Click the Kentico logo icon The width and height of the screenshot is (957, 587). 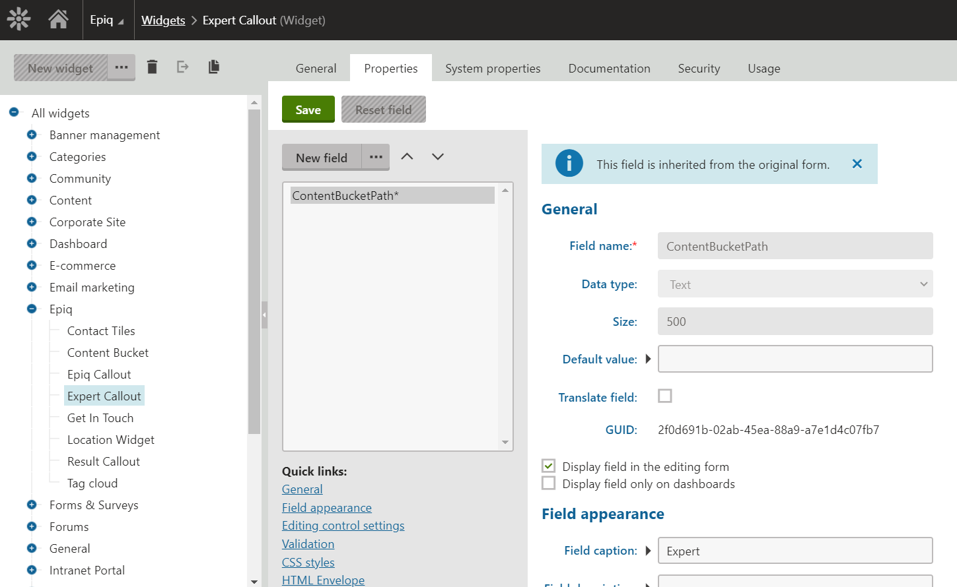click(19, 19)
